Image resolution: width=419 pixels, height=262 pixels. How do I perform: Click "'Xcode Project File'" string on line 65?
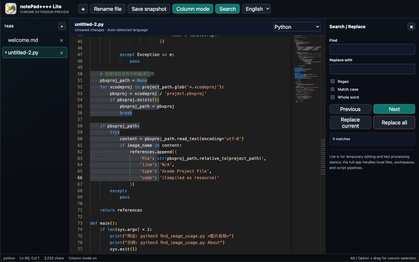point(186,171)
